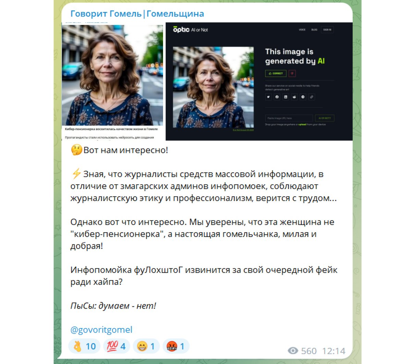
Task: Click the green CORRECT thumbs-up button
Action: [x=276, y=73]
